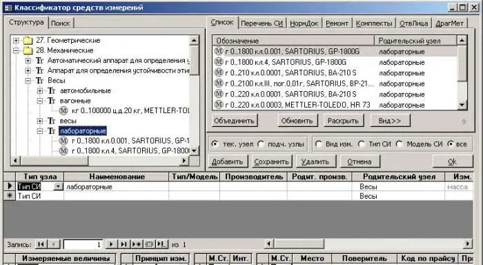Expand the автомобильные tree node
Screen dimensions: 483x265
(40, 90)
